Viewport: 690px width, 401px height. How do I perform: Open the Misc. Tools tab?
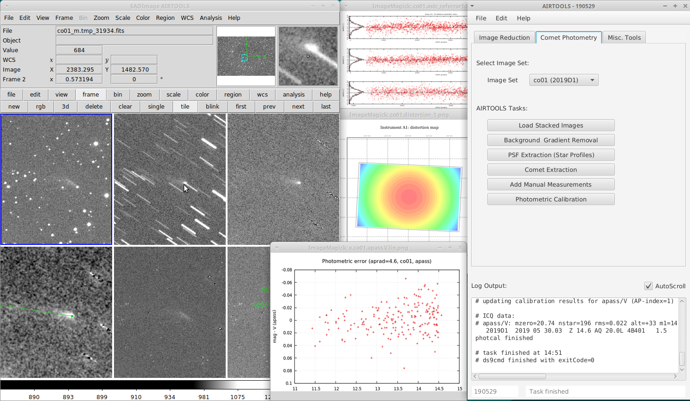point(624,37)
